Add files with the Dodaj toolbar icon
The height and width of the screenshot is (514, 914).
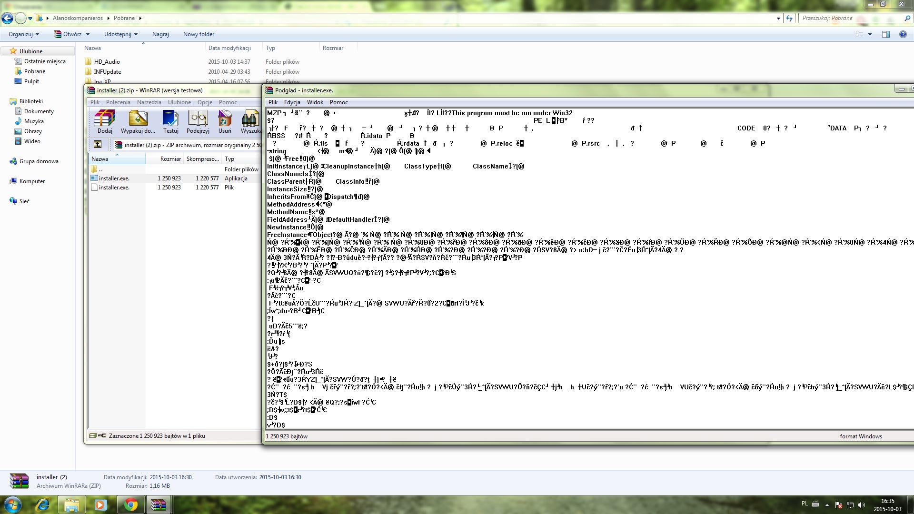click(104, 122)
